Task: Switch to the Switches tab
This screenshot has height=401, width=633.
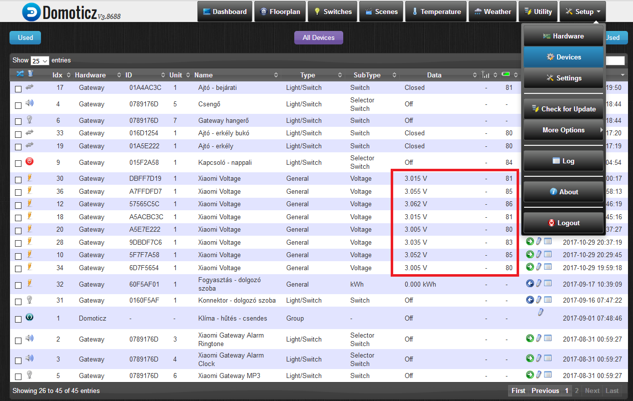Action: (x=332, y=11)
